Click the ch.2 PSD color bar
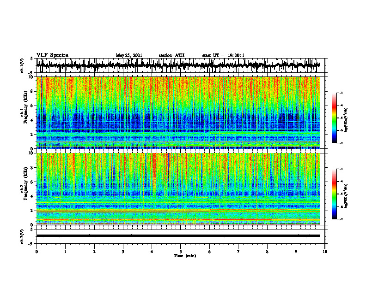This screenshot has height=282, width=366. (335, 194)
